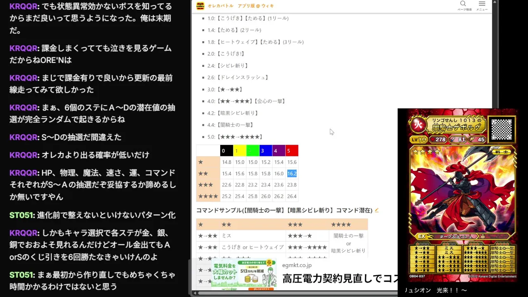Click the 4.0:【★★→★★★】【会心の一撃】 list item

[x=247, y=101]
